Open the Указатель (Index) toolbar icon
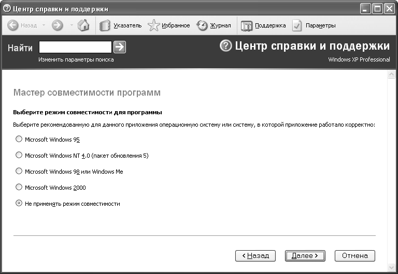The width and height of the screenshot is (398, 274). [x=105, y=25]
